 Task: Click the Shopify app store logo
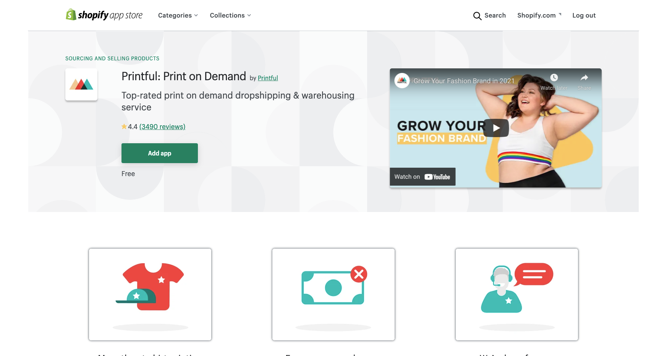104,15
